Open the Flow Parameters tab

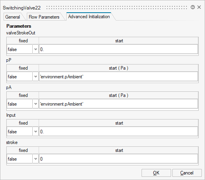[x=44, y=17]
